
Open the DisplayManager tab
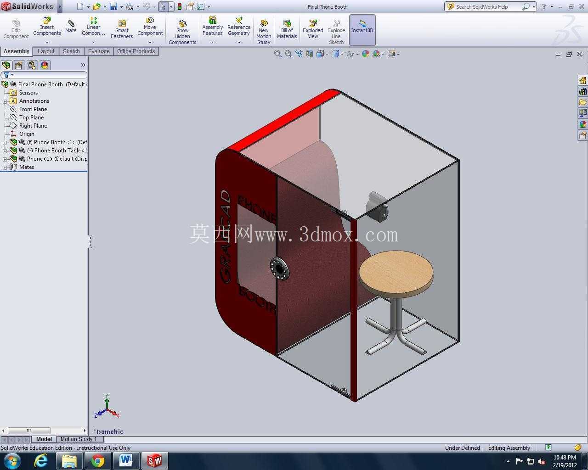pos(45,65)
